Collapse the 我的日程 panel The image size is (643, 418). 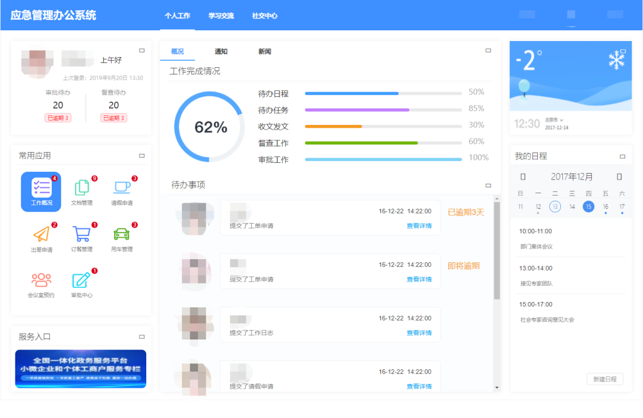click(x=622, y=156)
